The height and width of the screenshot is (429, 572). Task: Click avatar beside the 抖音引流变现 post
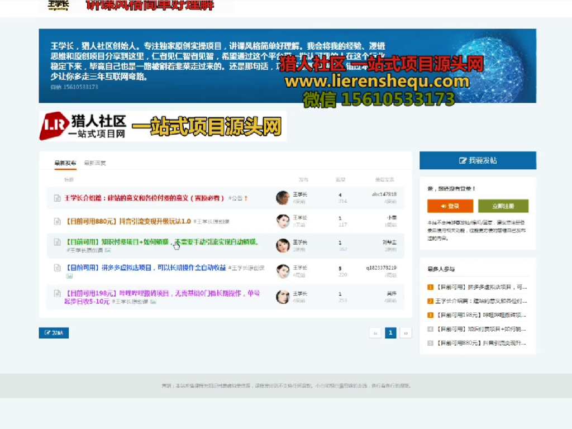(x=283, y=221)
